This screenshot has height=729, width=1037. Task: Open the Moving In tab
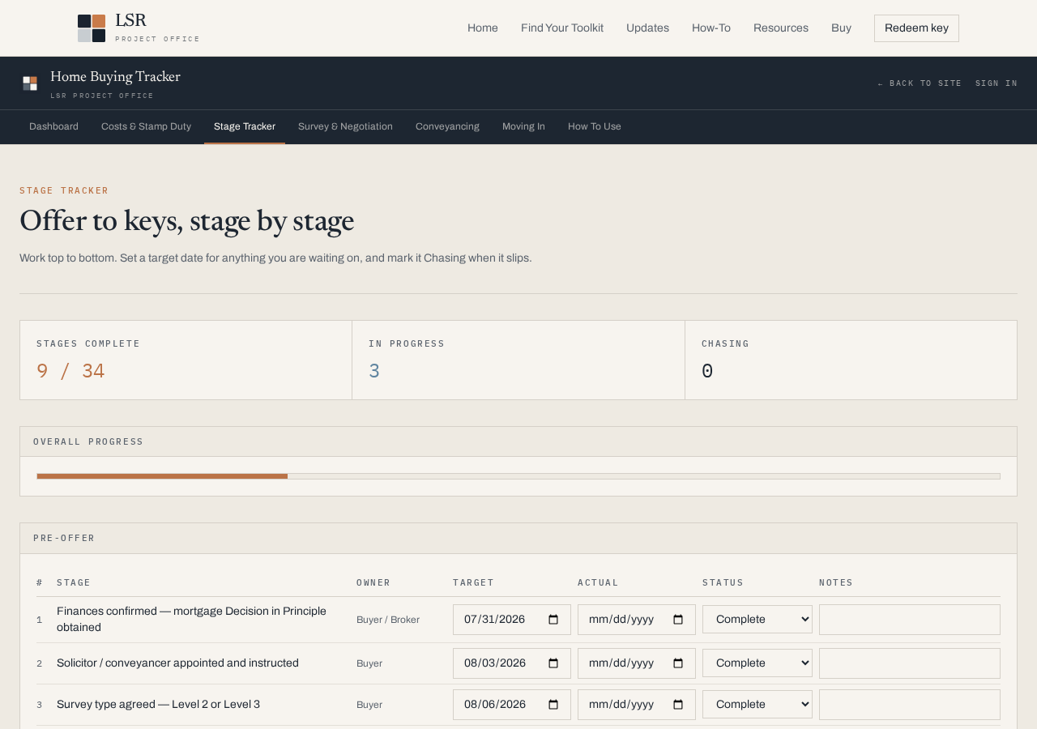523,127
